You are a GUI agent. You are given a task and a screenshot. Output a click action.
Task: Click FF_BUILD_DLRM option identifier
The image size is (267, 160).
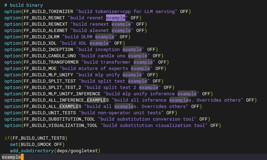coord(42,37)
